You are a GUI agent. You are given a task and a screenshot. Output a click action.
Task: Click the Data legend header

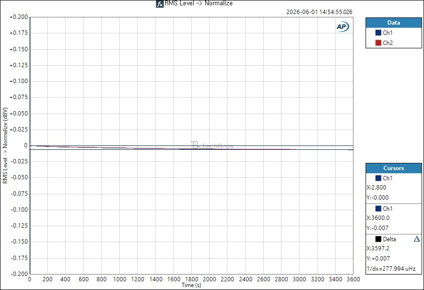pos(394,23)
